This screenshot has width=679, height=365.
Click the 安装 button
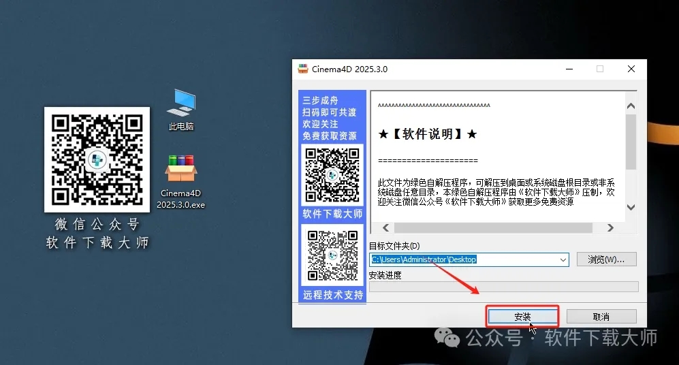point(522,317)
